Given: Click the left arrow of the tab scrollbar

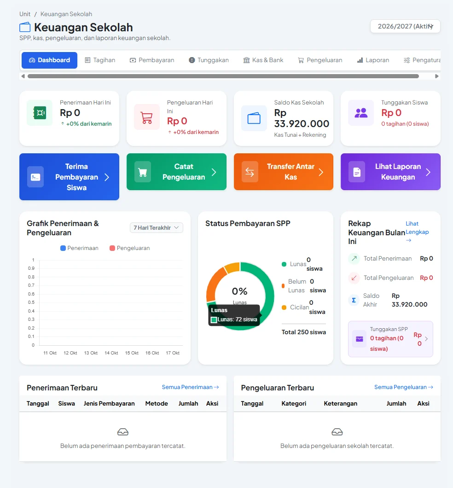Looking at the screenshot, I should coord(23,76).
